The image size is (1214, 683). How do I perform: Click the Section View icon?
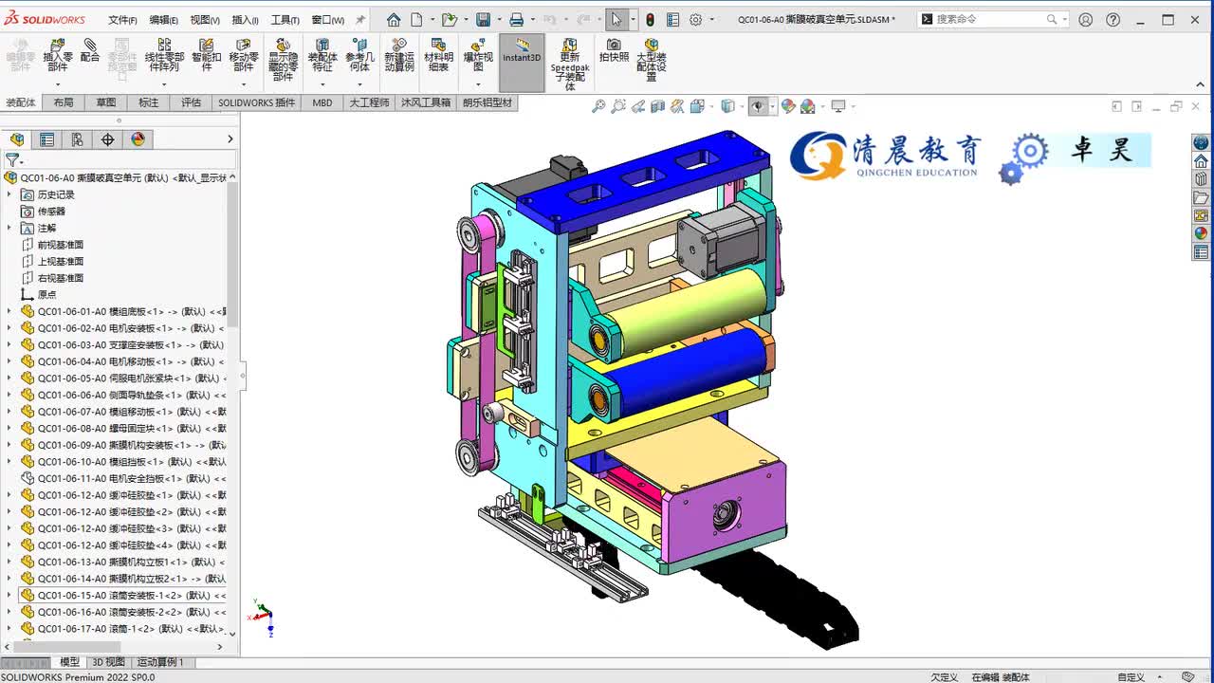coord(658,106)
